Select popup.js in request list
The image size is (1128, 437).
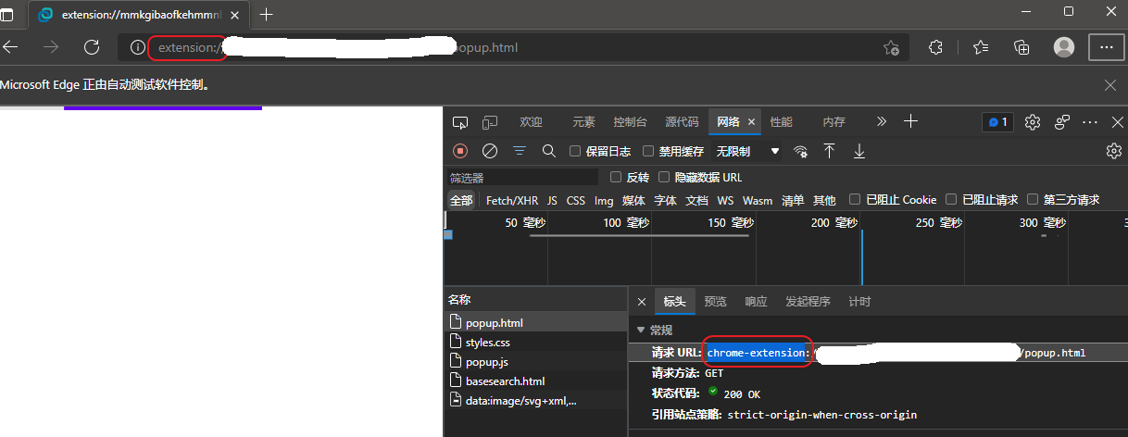point(536,361)
